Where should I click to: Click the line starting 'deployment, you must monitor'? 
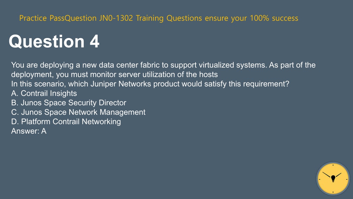114,75
